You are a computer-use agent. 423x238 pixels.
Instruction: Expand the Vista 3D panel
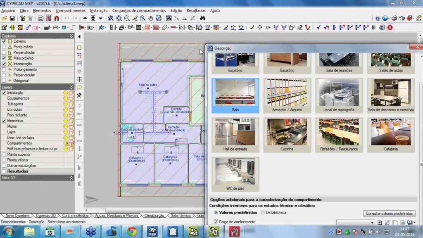tap(71, 178)
